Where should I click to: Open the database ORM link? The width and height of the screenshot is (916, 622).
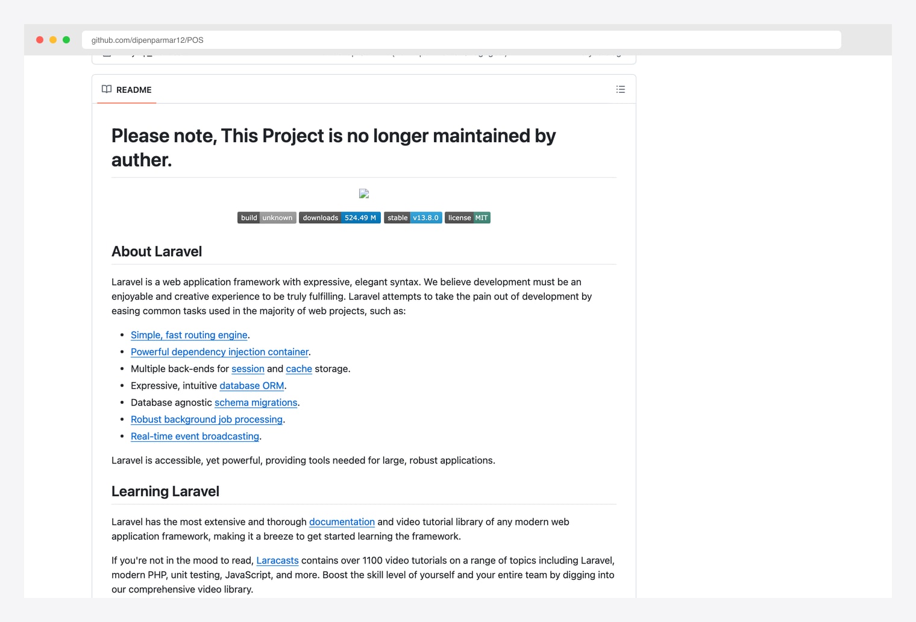point(252,386)
